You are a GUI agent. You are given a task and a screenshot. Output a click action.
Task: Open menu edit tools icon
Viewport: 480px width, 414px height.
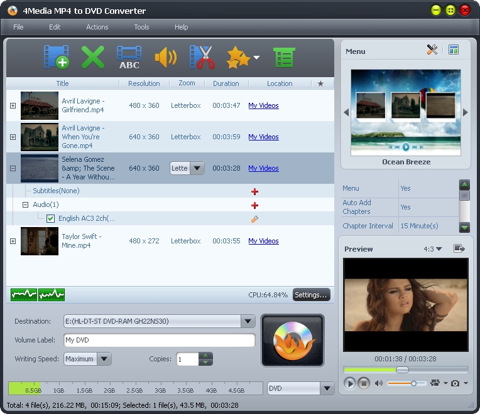pyautogui.click(x=432, y=50)
